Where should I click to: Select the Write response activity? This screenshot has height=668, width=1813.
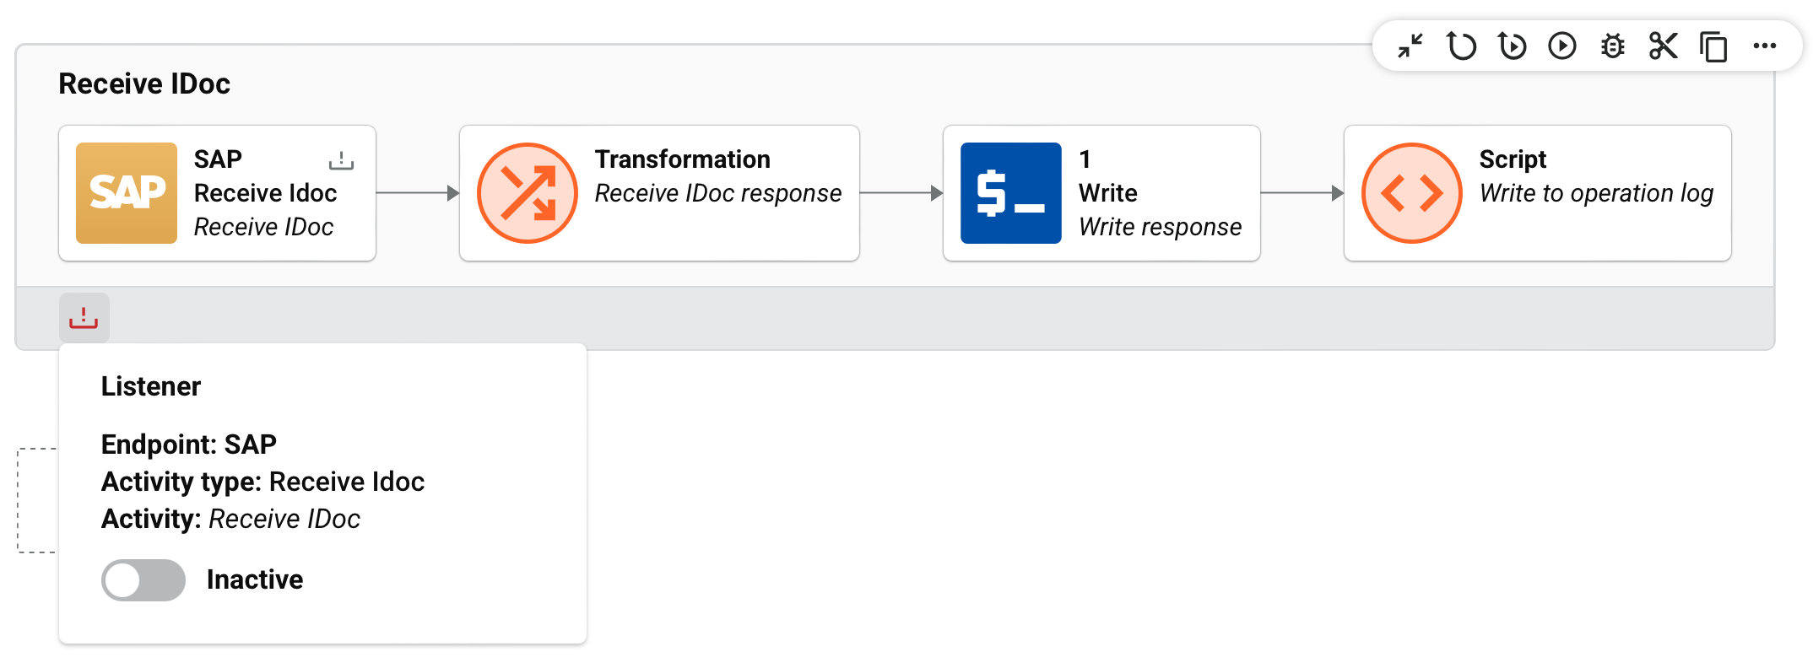tap(1160, 226)
